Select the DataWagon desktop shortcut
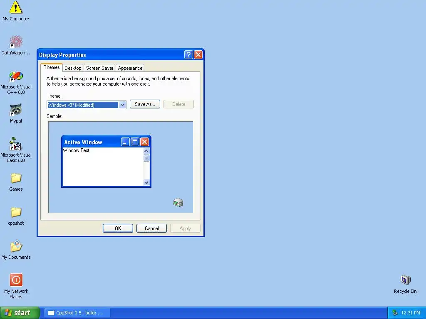Image resolution: width=426 pixels, height=319 pixels. pos(16,45)
